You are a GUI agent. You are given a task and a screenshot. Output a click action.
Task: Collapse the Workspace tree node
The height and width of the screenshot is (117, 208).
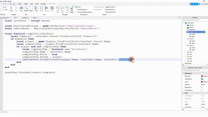coord(183,23)
